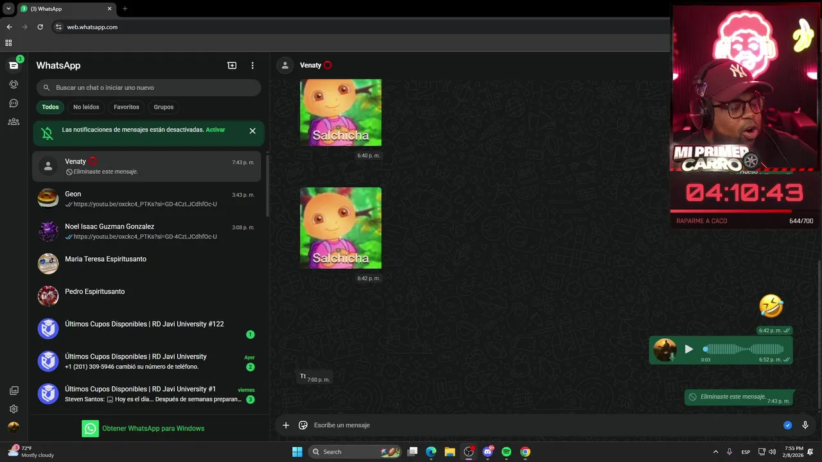Open Noel Isaac Guzman Gonzalez chat
Image resolution: width=822 pixels, height=462 pixels.
[147, 232]
